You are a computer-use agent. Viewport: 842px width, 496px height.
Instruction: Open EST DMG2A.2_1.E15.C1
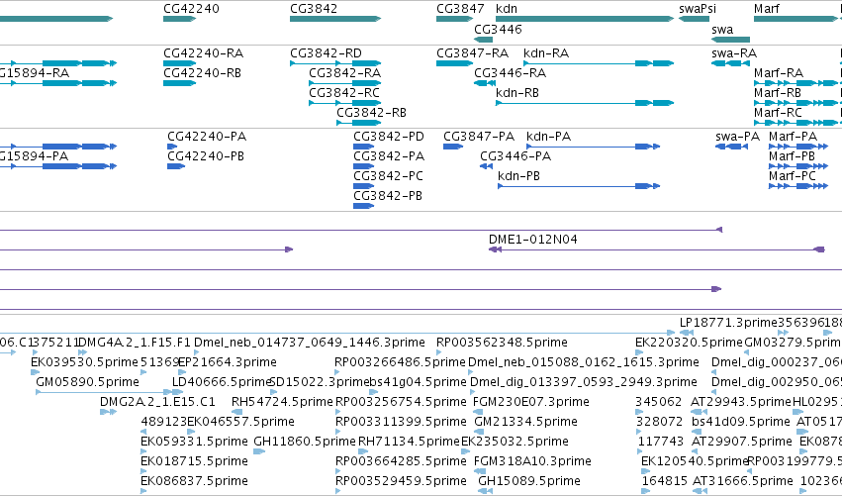tap(157, 402)
